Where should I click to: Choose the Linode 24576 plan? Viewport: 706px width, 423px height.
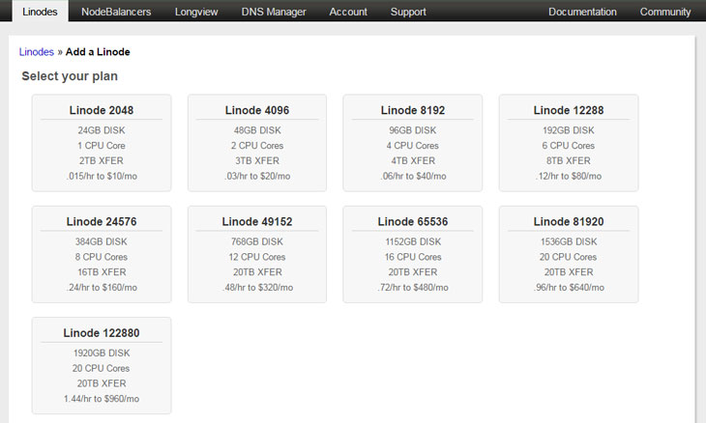coord(102,254)
